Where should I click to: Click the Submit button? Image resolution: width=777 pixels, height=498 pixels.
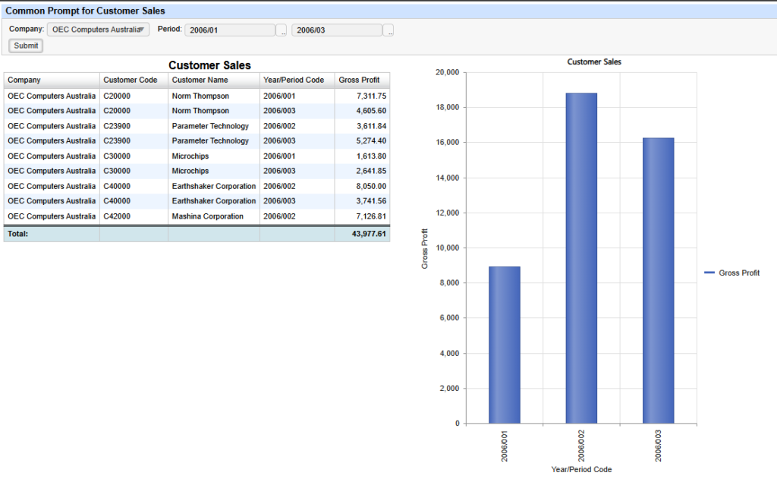click(x=26, y=46)
